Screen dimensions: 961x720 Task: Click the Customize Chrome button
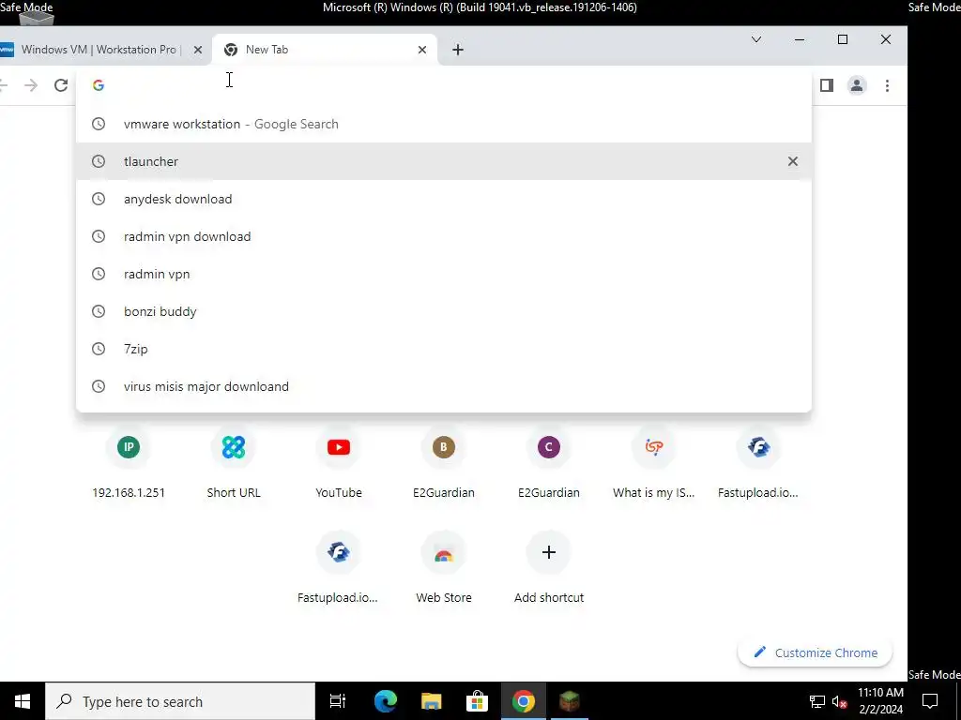815,652
